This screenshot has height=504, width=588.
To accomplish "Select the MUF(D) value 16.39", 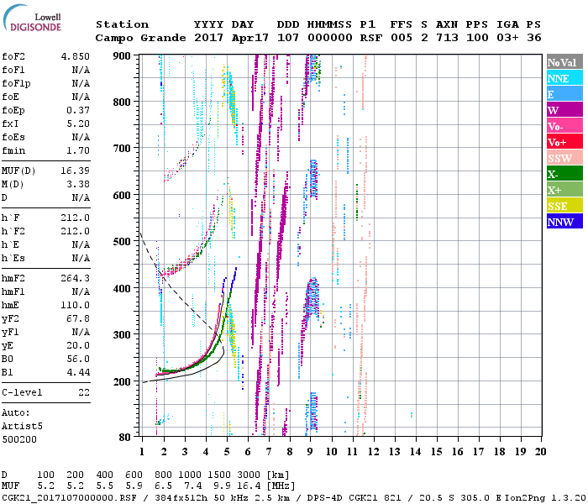I will click(x=75, y=171).
